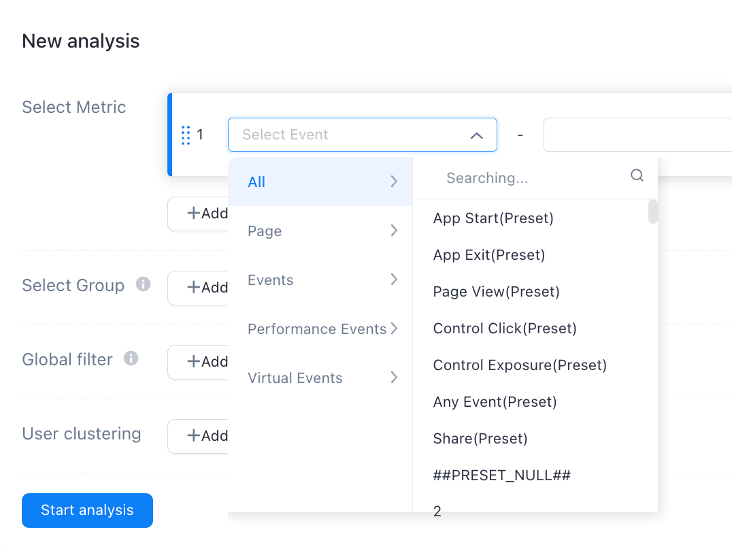
Task: Pick the Share(Preset) event
Action: pos(480,439)
